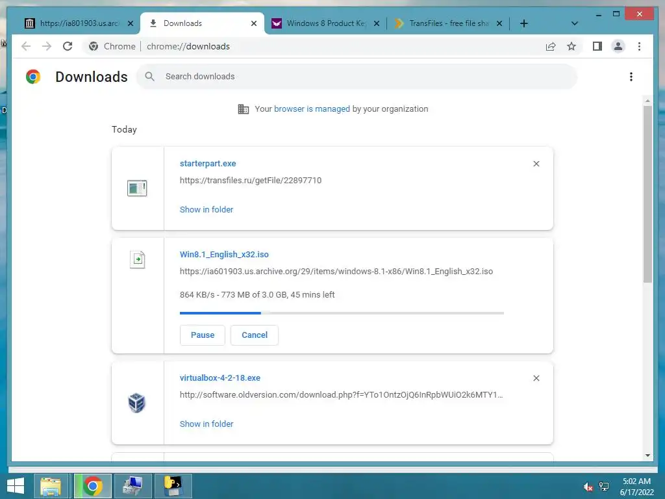
Task: Switch to the ia801903.us.archive tab
Action: tap(79, 23)
